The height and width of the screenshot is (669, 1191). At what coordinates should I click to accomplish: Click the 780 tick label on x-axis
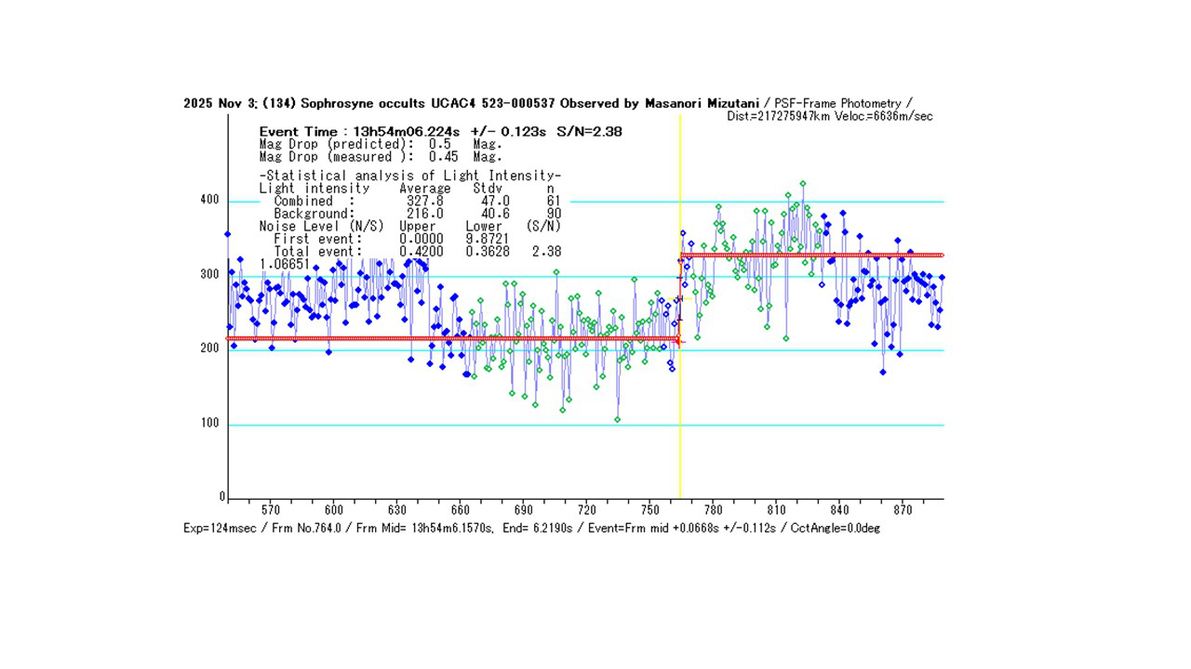714,510
